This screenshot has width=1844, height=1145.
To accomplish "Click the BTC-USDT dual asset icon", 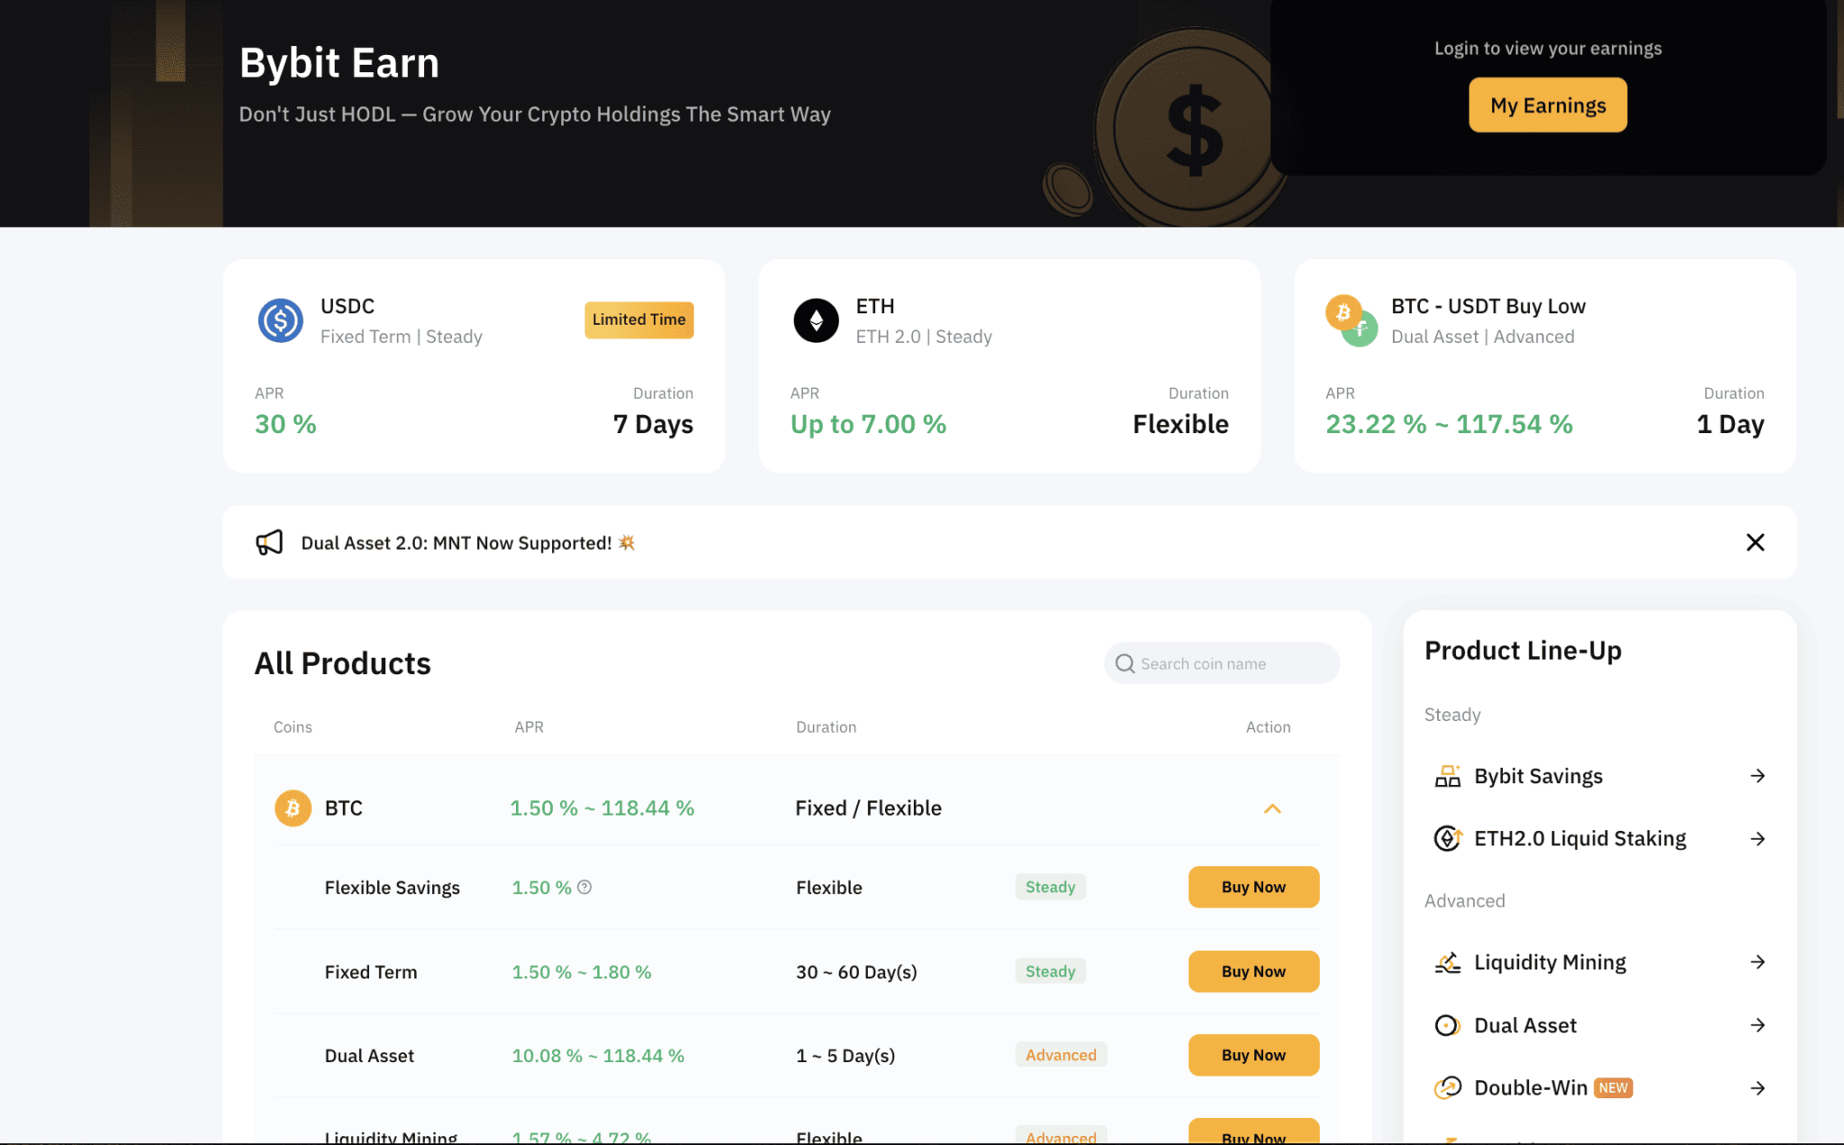I will pos(1351,320).
